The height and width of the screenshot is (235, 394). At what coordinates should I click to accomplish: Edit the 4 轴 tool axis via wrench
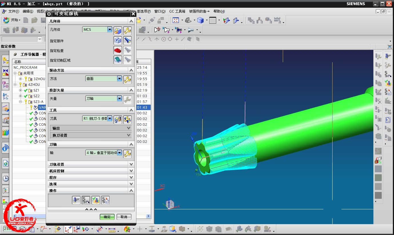(127, 154)
